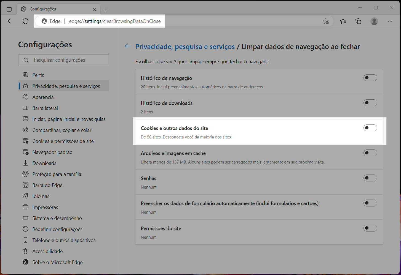Image resolution: width=401 pixels, height=275 pixels.
Task: Toggle Arquivos e imagens em cache switch
Action: [x=370, y=153]
